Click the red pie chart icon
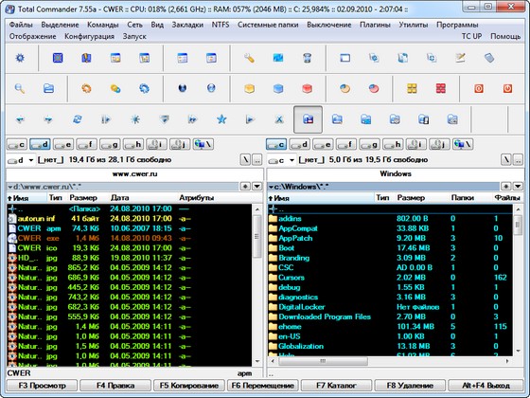This screenshot has height=398, width=530. (x=374, y=89)
